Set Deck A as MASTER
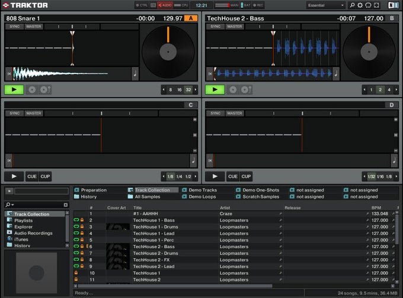The height and width of the screenshot is (298, 403). tap(34, 27)
